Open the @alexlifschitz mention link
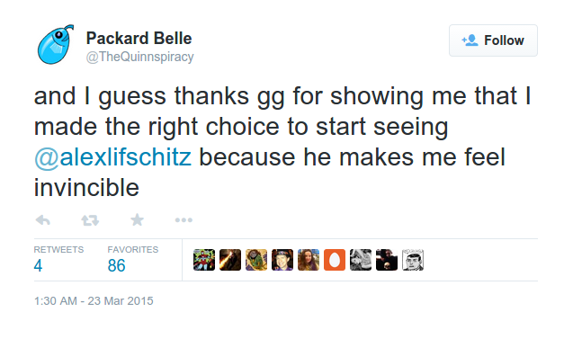This screenshot has width=573, height=339. click(112, 157)
